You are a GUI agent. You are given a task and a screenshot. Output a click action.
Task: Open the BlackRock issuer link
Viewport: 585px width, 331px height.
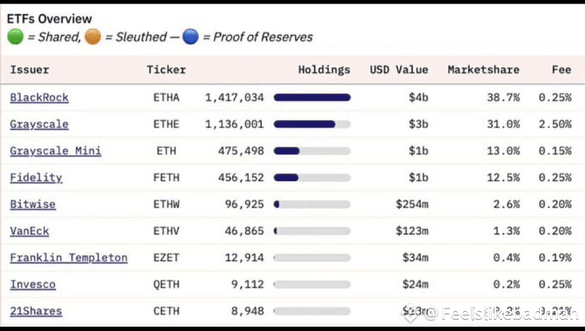pyautogui.click(x=39, y=98)
